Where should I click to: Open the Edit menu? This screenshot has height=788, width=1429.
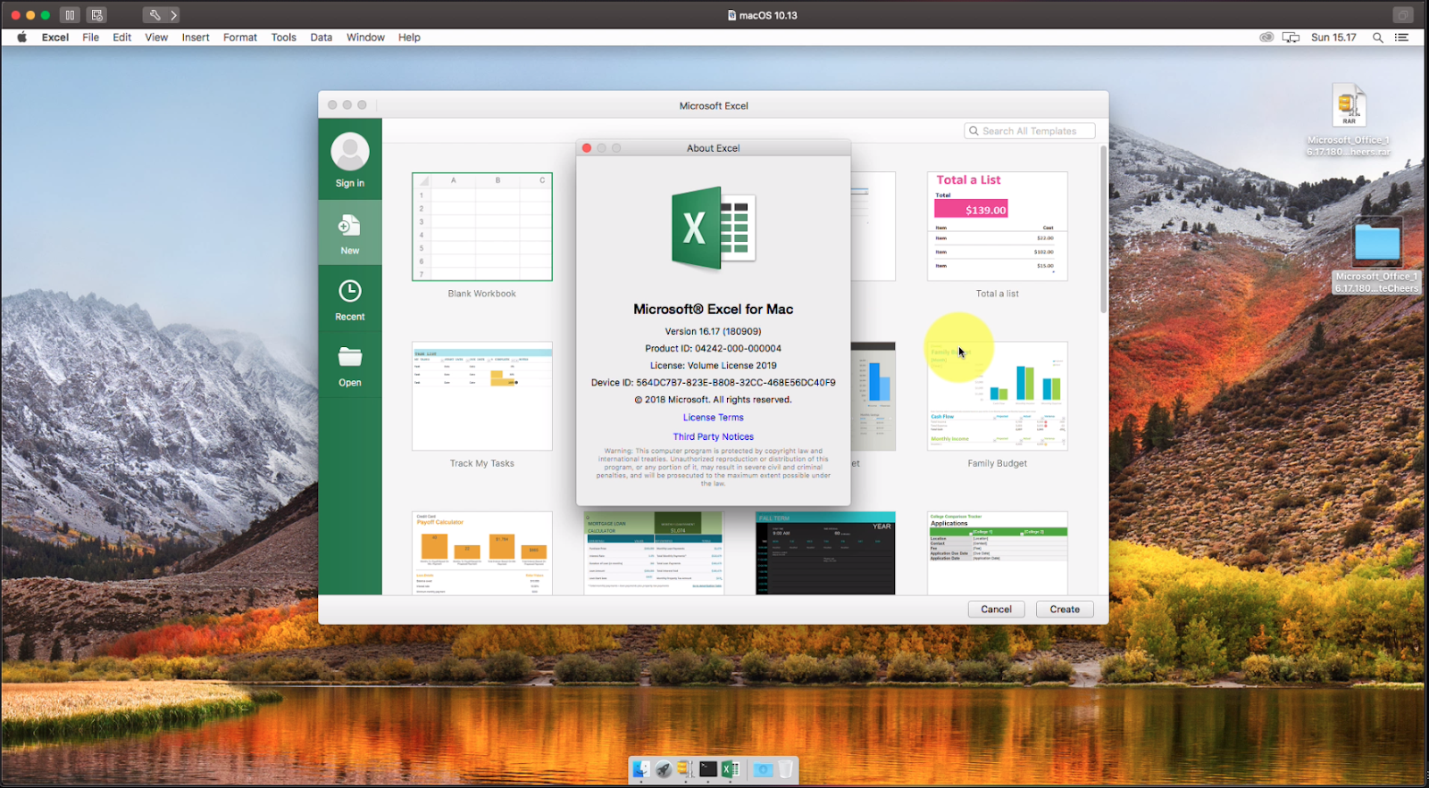pos(122,37)
